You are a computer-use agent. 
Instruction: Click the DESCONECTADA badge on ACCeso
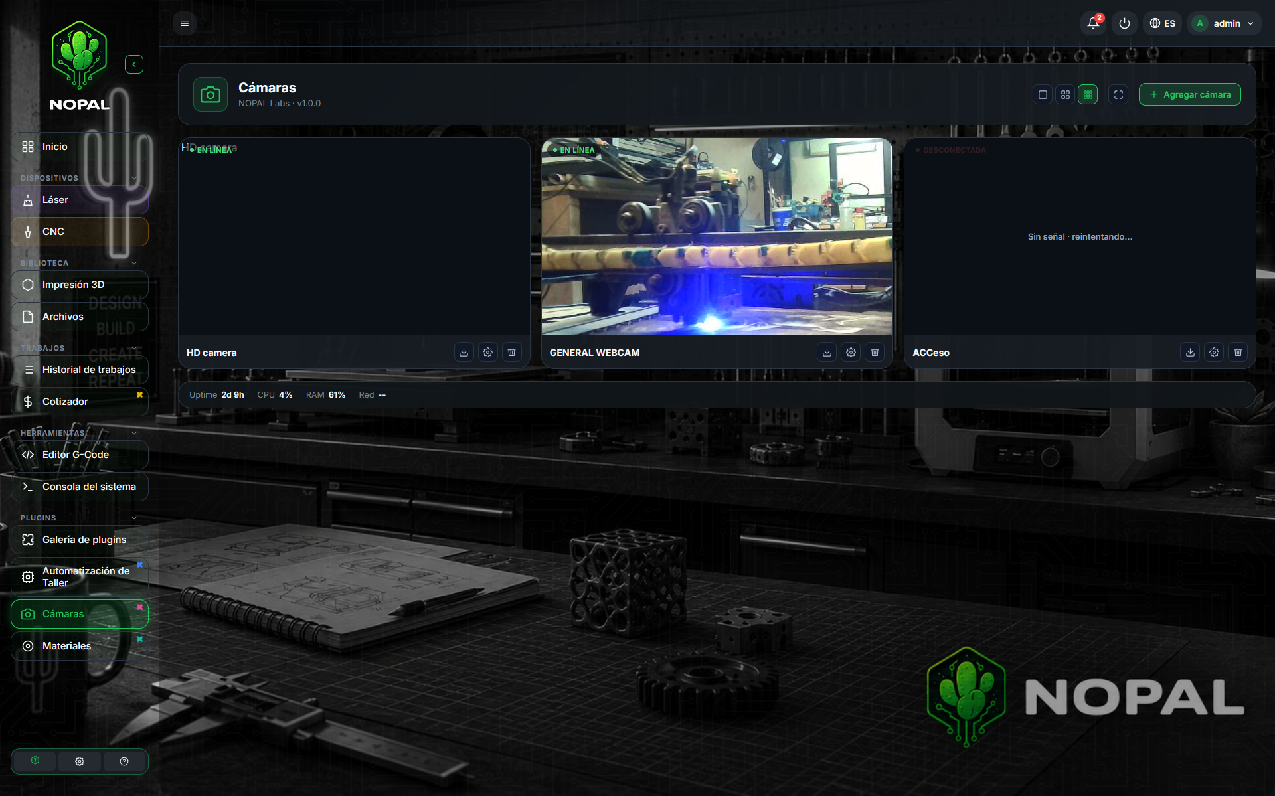(951, 150)
